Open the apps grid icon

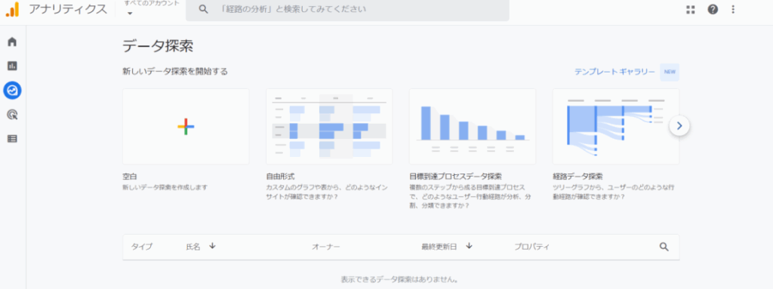pyautogui.click(x=690, y=9)
